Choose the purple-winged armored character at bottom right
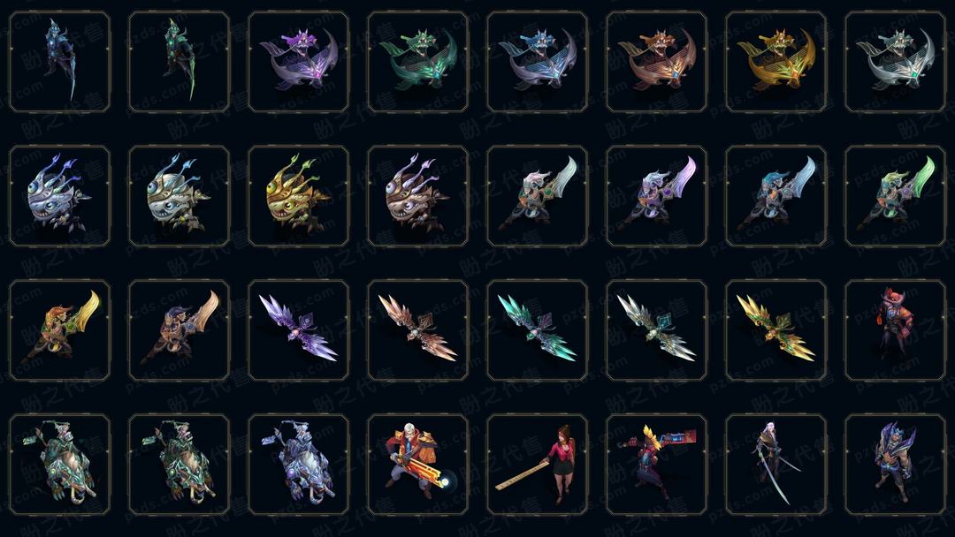This screenshot has width=955, height=537. pyautogui.click(x=895, y=465)
